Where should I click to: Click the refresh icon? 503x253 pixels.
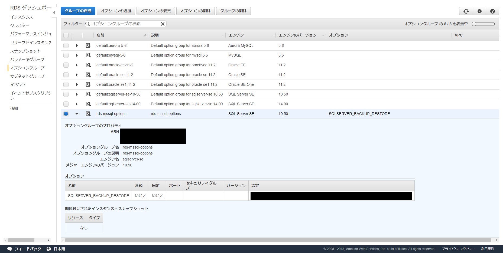466,11
